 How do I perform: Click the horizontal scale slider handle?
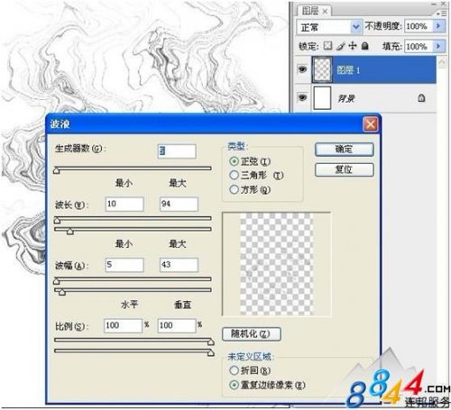pos(211,342)
